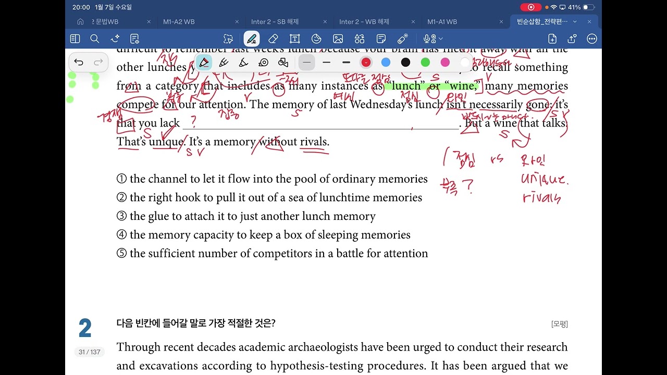Choose the ballpoint pen style

pos(204,63)
